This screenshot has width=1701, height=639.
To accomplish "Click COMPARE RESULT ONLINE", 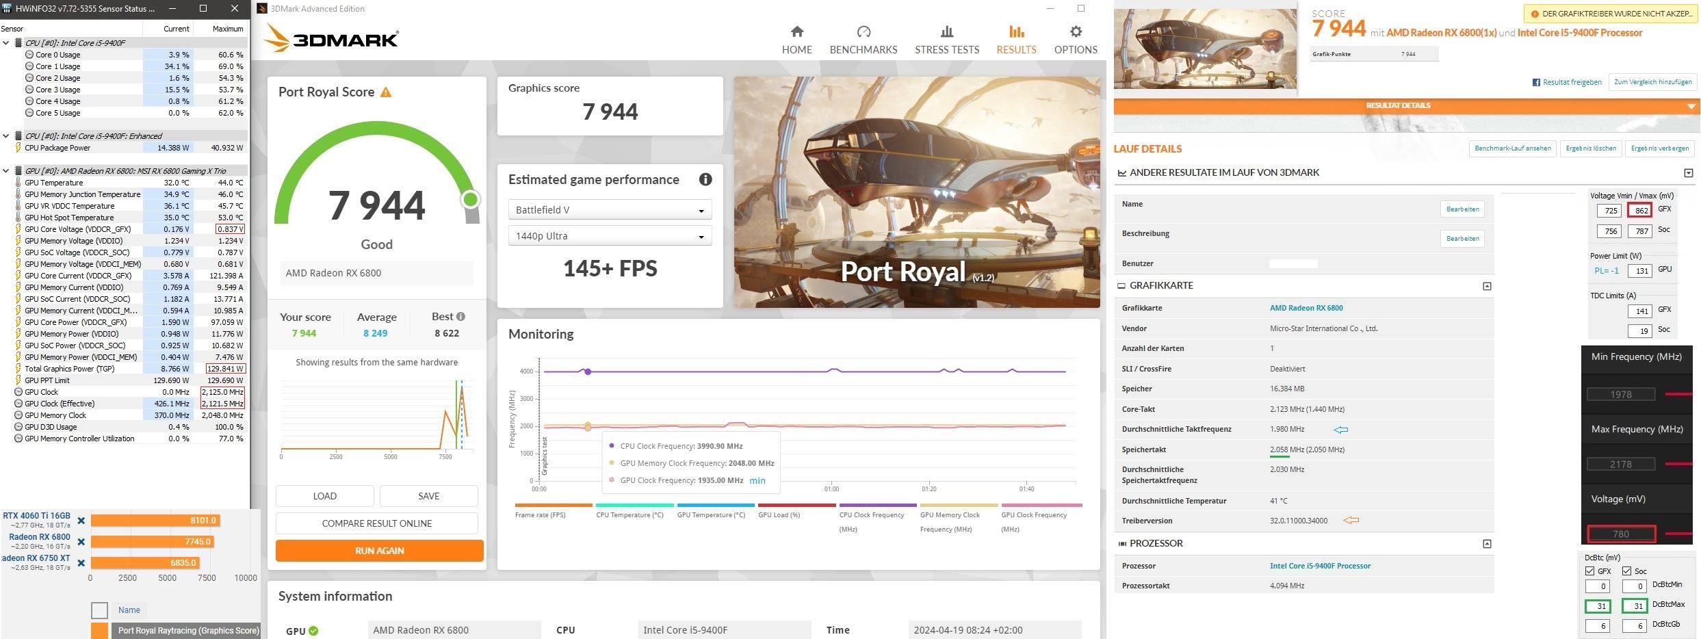I will (x=376, y=523).
